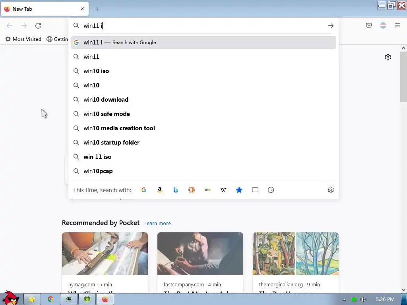Open the Angry Birds start button

coord(10,298)
